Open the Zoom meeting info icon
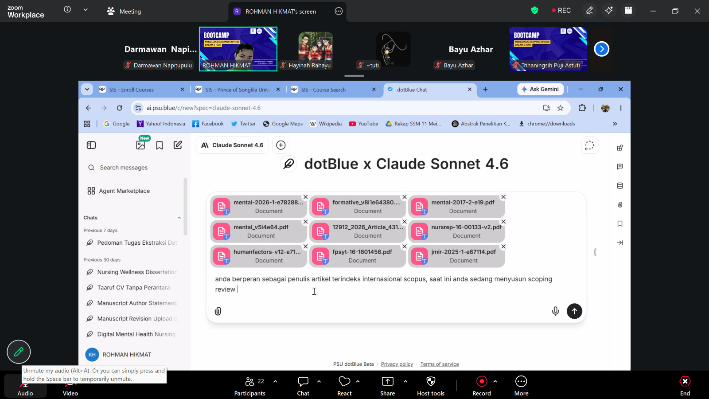This screenshot has height=399, width=709. click(x=67, y=9)
